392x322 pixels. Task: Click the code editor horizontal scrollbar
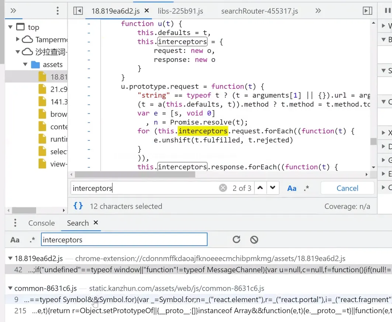135,174
